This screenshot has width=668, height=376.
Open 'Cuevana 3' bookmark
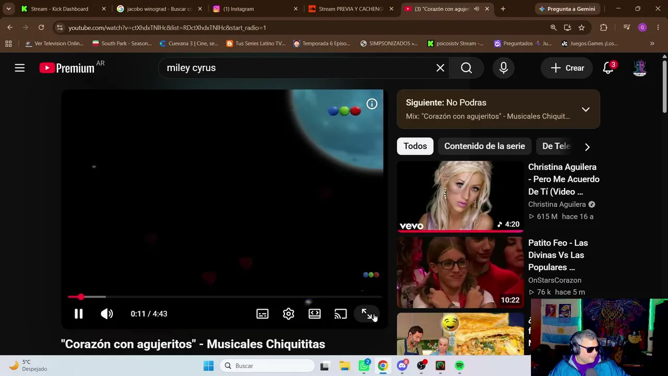(189, 43)
